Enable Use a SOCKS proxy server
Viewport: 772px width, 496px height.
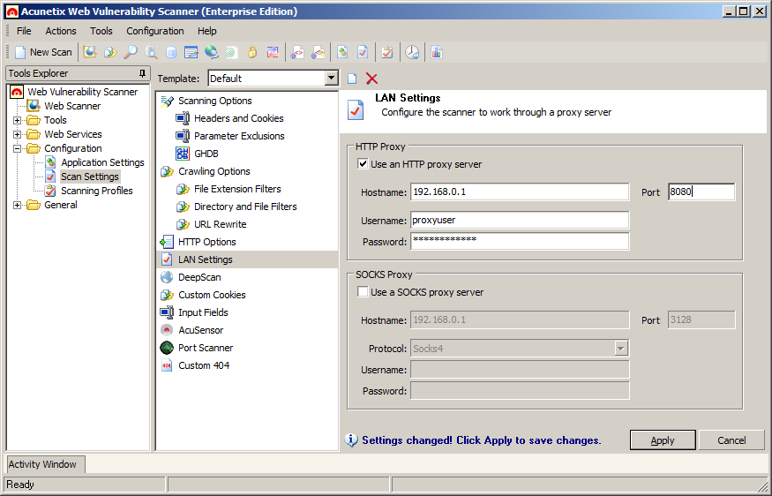(363, 292)
